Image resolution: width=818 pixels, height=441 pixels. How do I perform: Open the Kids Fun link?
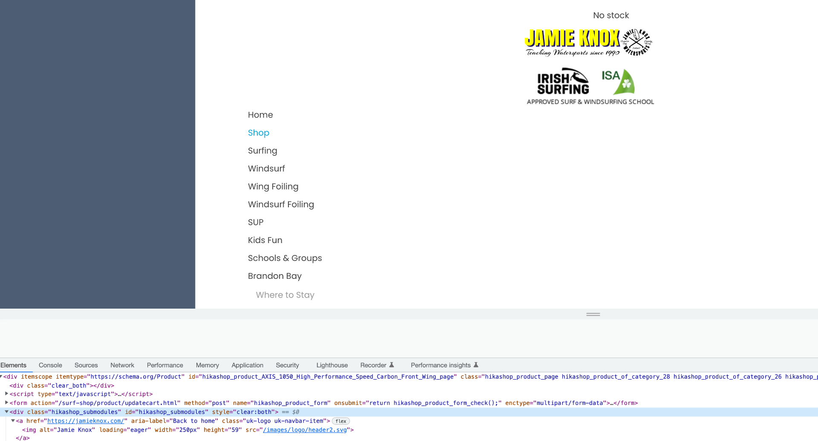265,240
